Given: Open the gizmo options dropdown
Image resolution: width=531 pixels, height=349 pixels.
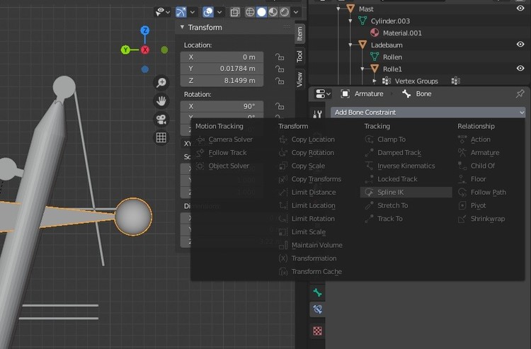Looking at the screenshot, I should (193, 12).
